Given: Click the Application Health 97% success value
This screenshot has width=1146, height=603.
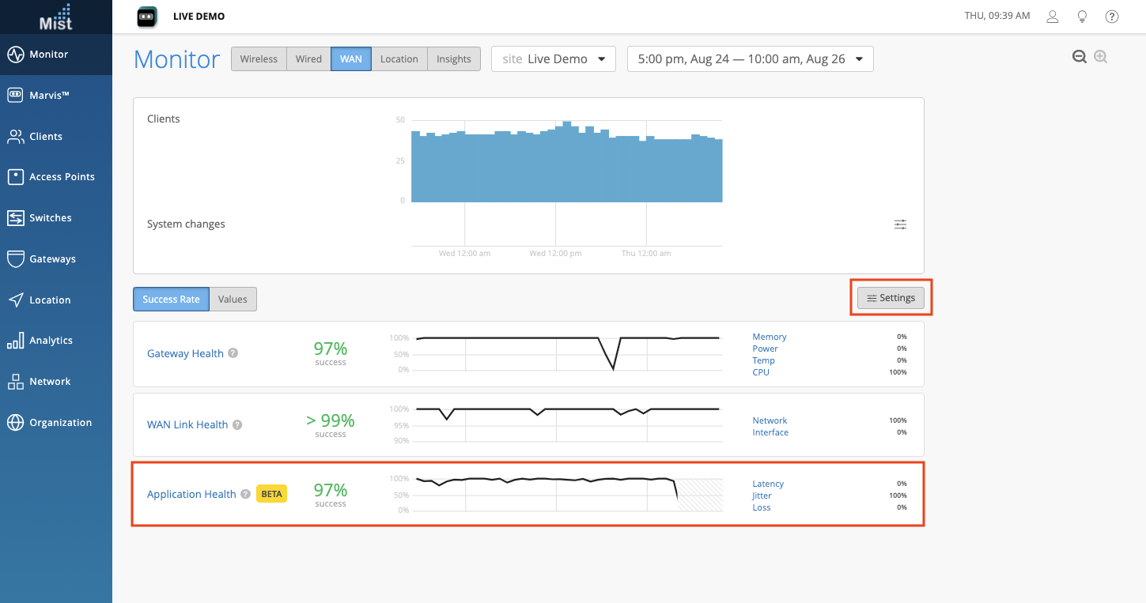Looking at the screenshot, I should coord(331,490).
